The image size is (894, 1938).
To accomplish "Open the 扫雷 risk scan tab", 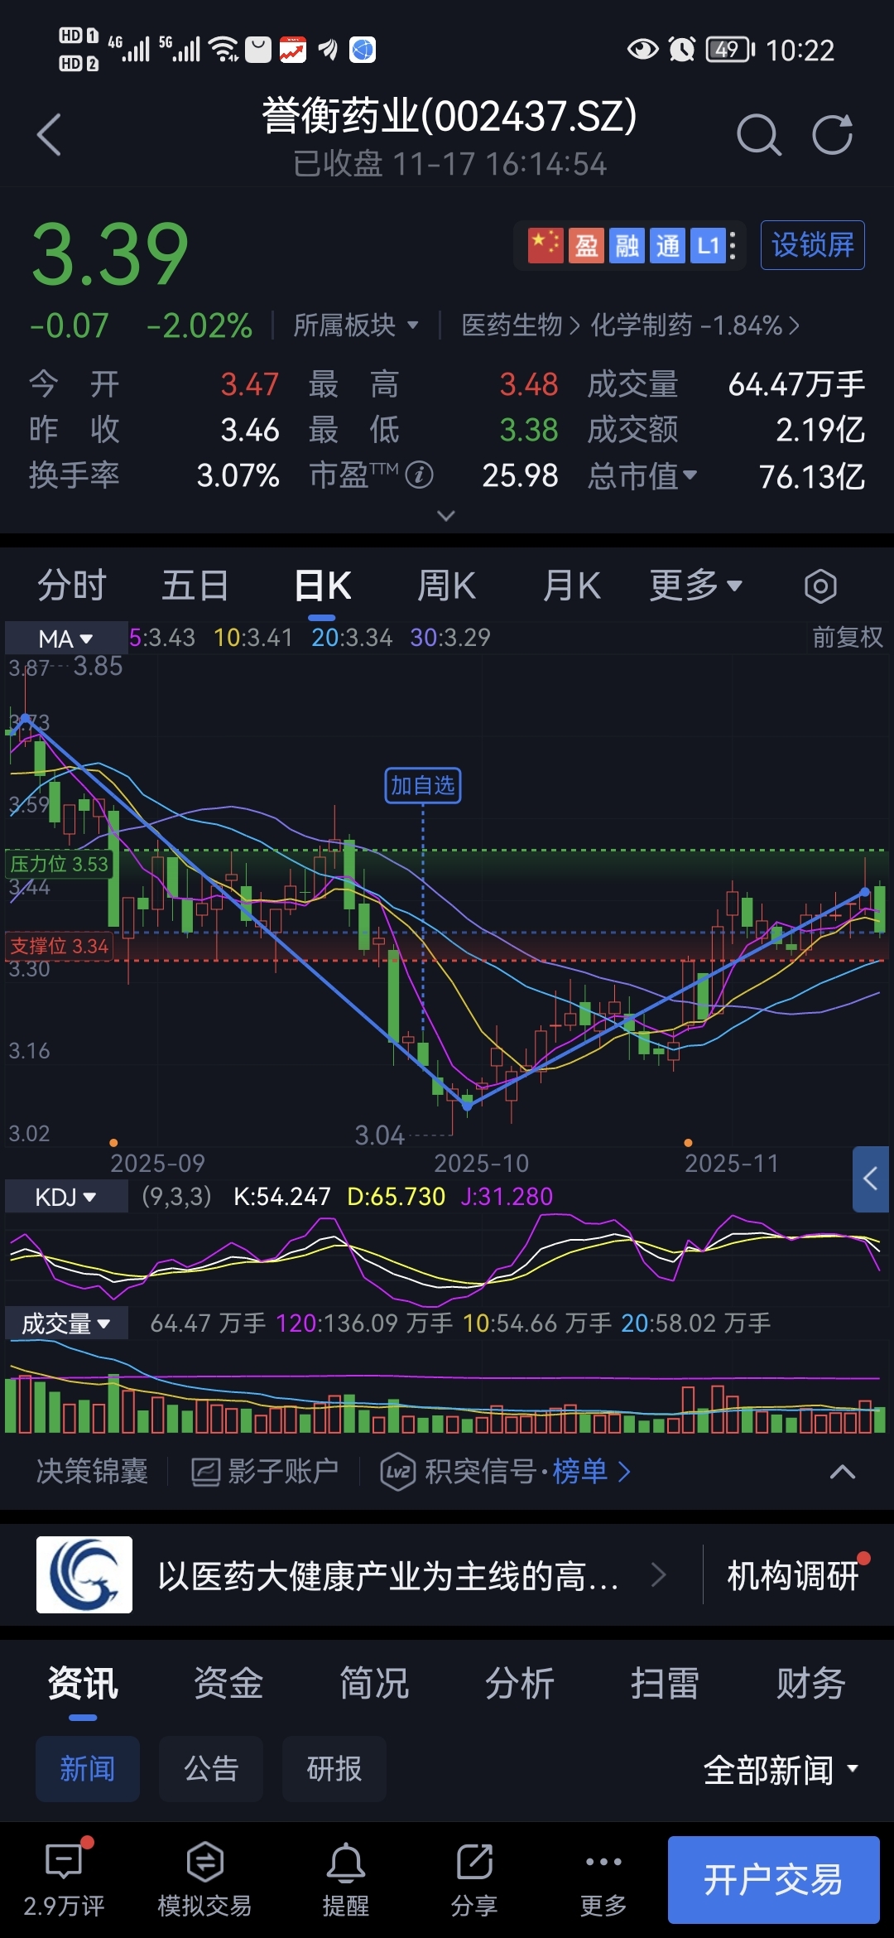I will 666,1684.
